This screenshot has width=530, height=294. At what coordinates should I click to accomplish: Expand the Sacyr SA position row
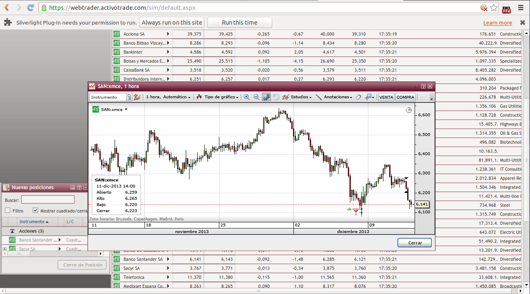5,249
